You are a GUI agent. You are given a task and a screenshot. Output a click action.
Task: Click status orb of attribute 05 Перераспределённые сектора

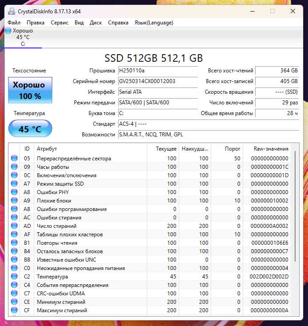coord(14,158)
